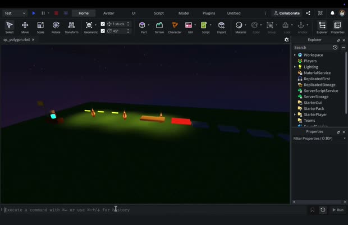This screenshot has width=348, height=225.
Task: Open the Terrain editor
Action: pyautogui.click(x=159, y=27)
